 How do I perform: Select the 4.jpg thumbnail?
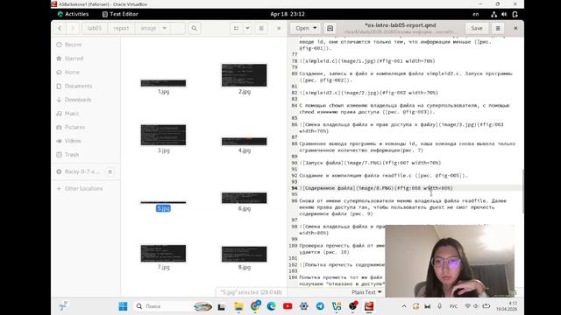coord(244,142)
